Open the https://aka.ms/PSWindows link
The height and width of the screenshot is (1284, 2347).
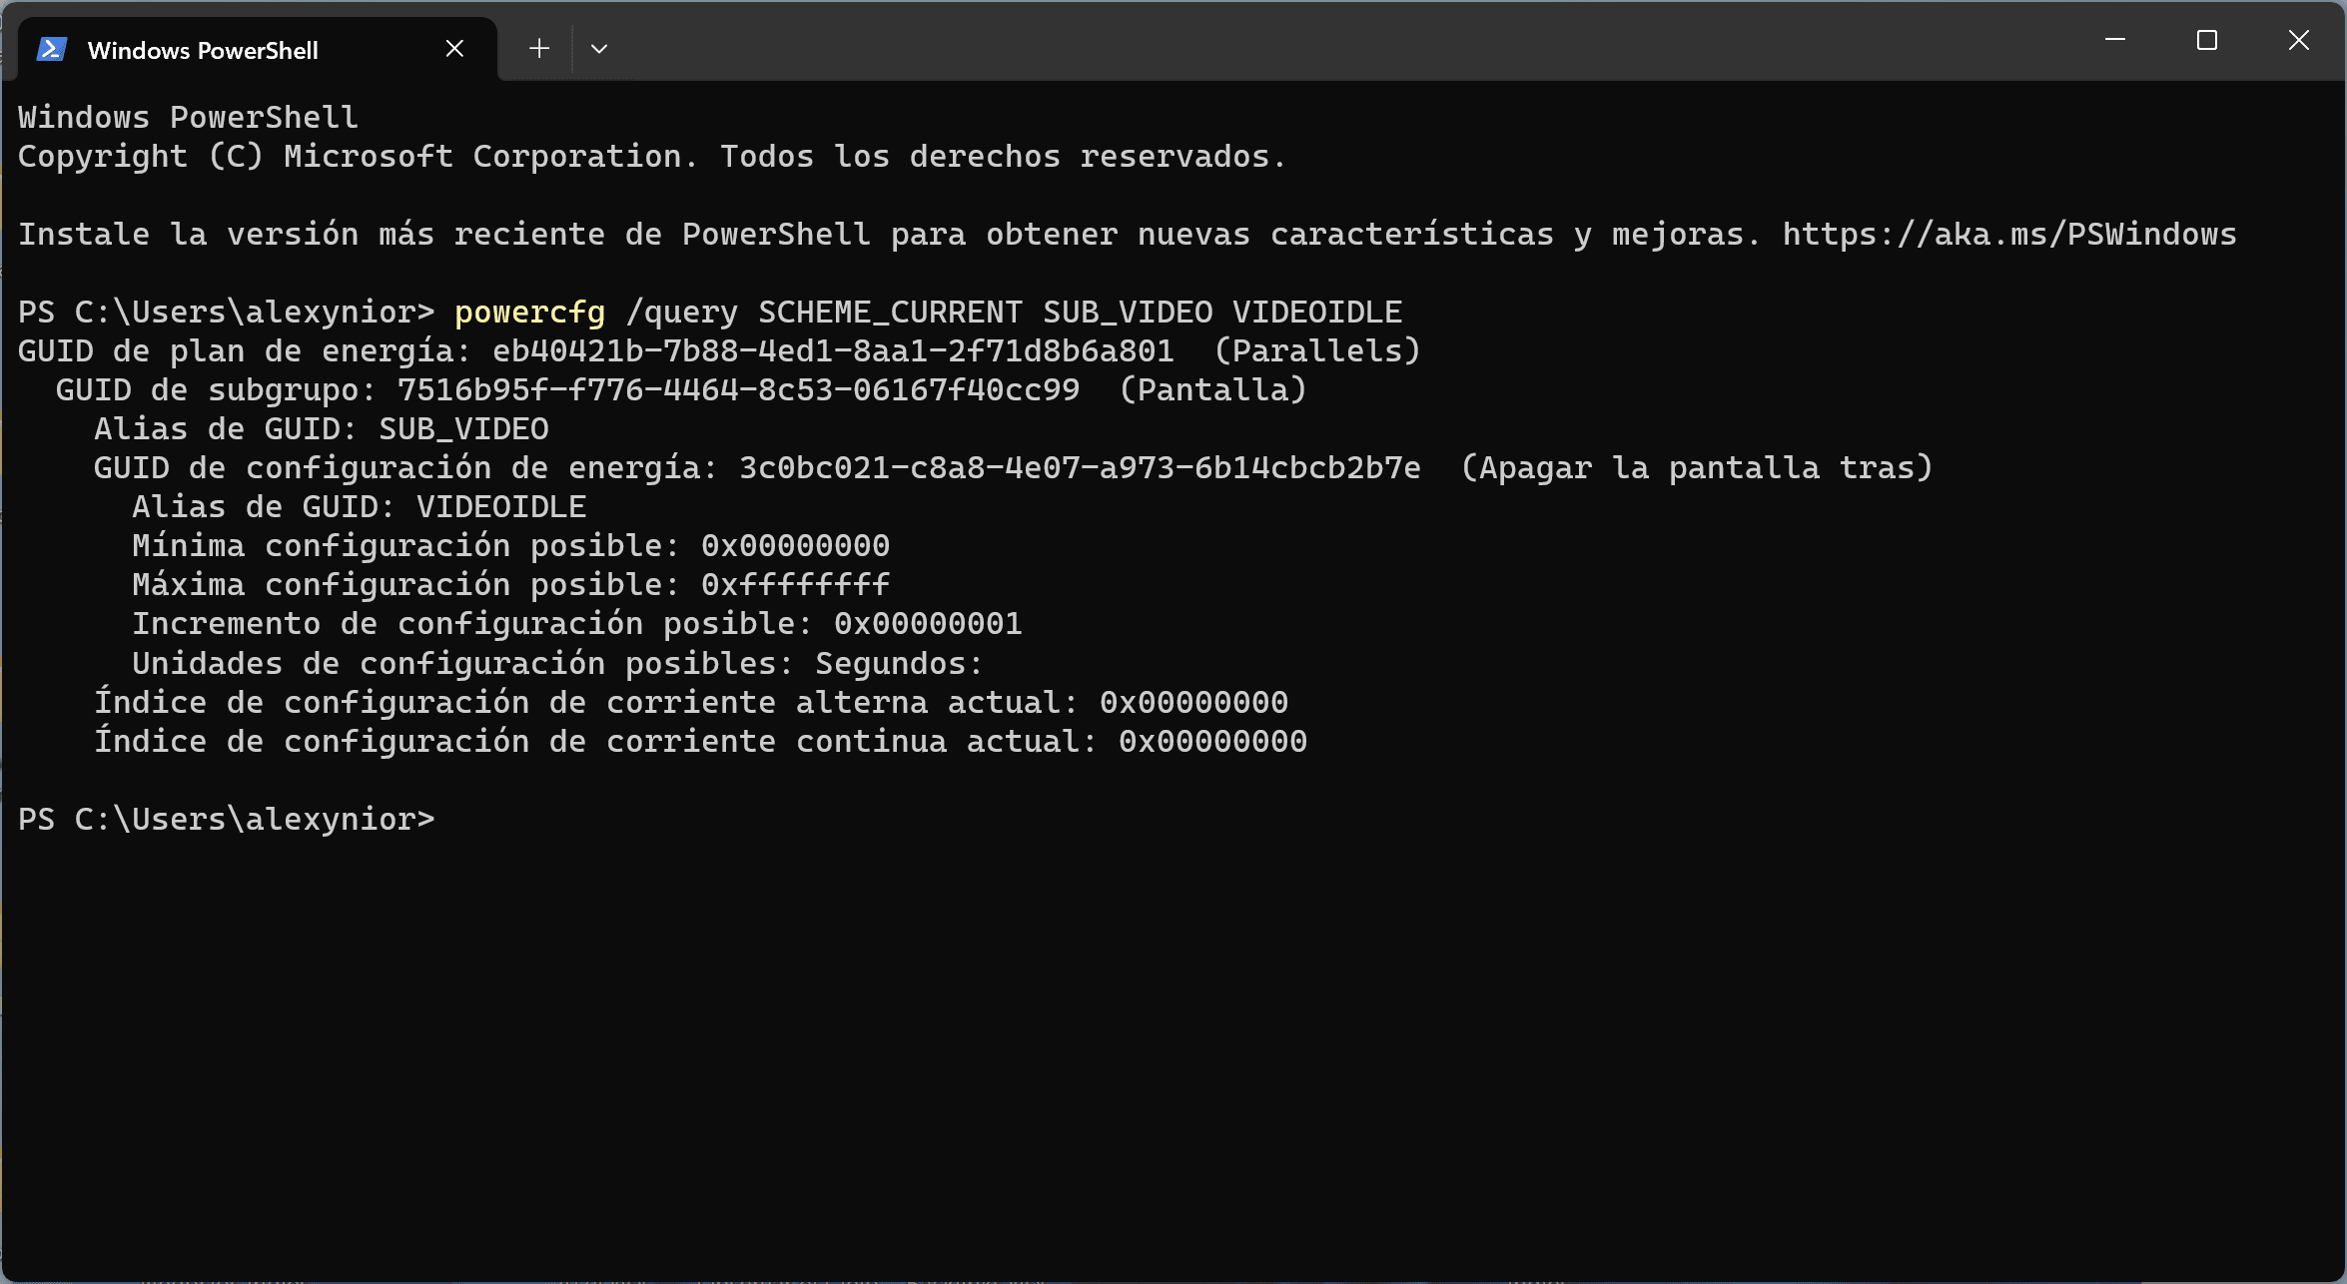(2009, 235)
